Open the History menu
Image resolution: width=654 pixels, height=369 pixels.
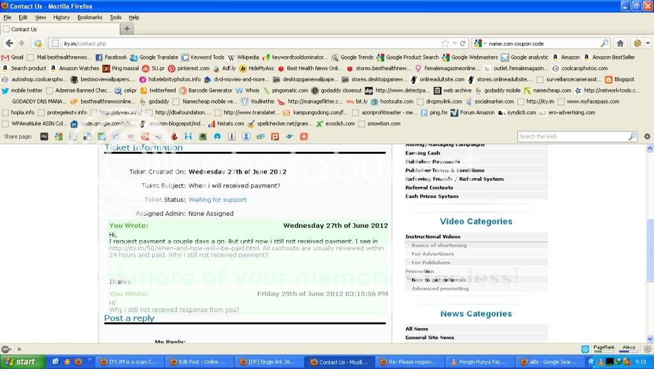[x=61, y=17]
